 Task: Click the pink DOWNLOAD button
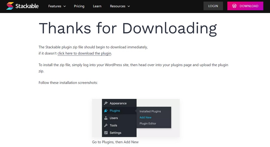tap(245, 6)
